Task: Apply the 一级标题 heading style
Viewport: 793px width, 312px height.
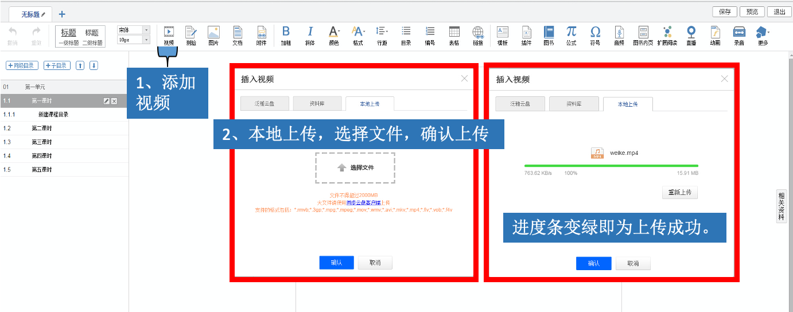Action: point(68,37)
